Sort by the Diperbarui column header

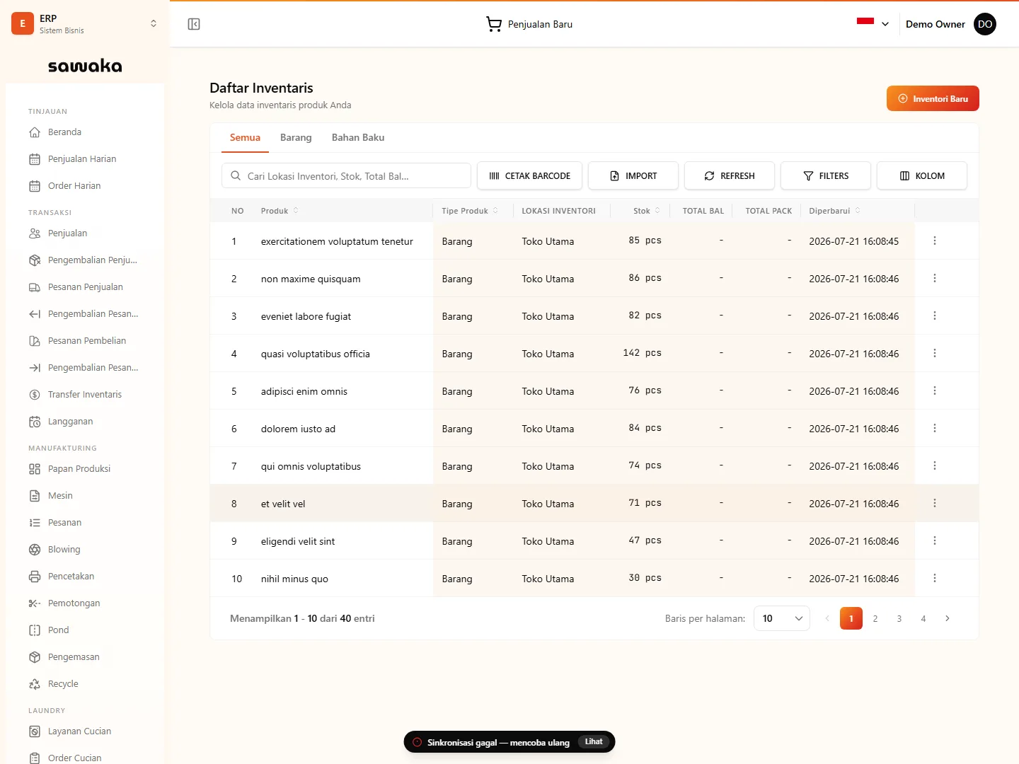coord(835,211)
